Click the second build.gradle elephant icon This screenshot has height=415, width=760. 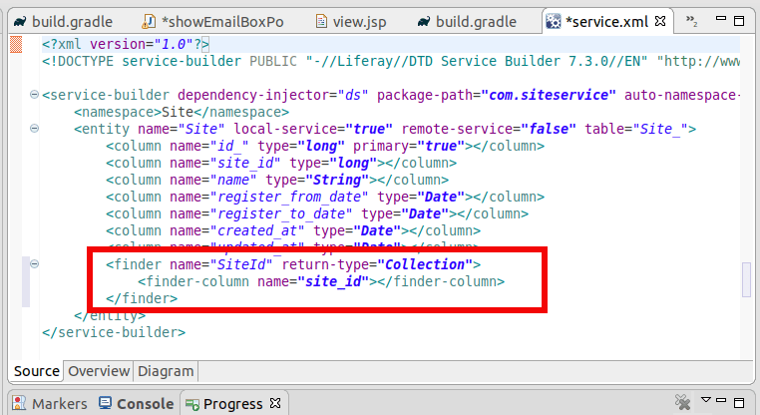(x=425, y=21)
